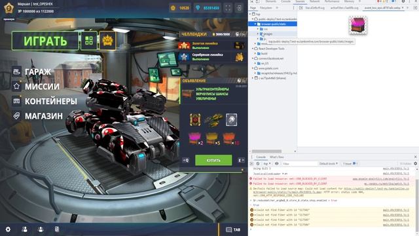Buy the offer with КУПИТЬ button
The image size is (419, 236).
click(x=213, y=160)
